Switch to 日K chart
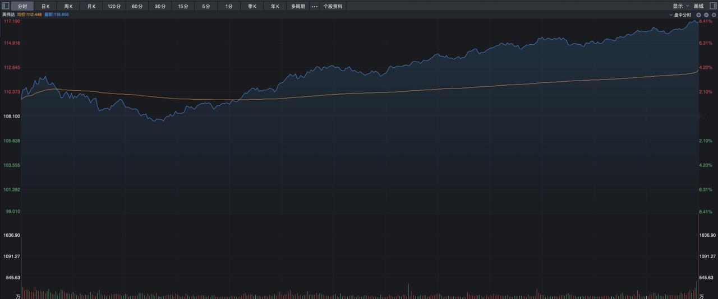The image size is (718, 299). [x=45, y=7]
